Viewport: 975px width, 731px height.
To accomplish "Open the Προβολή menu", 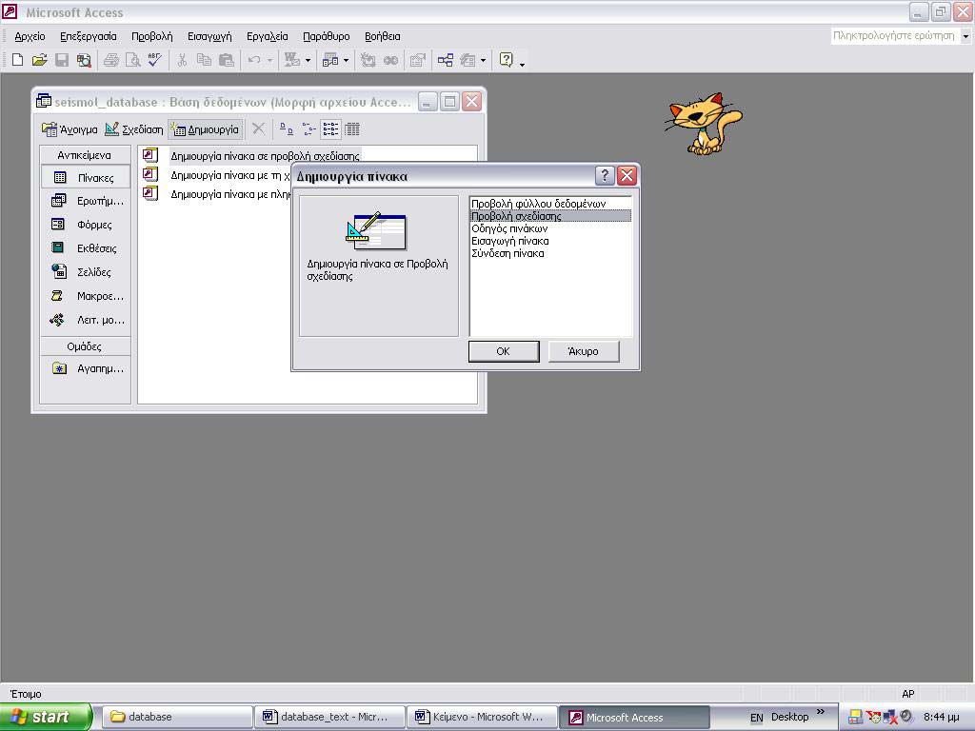I will (151, 37).
